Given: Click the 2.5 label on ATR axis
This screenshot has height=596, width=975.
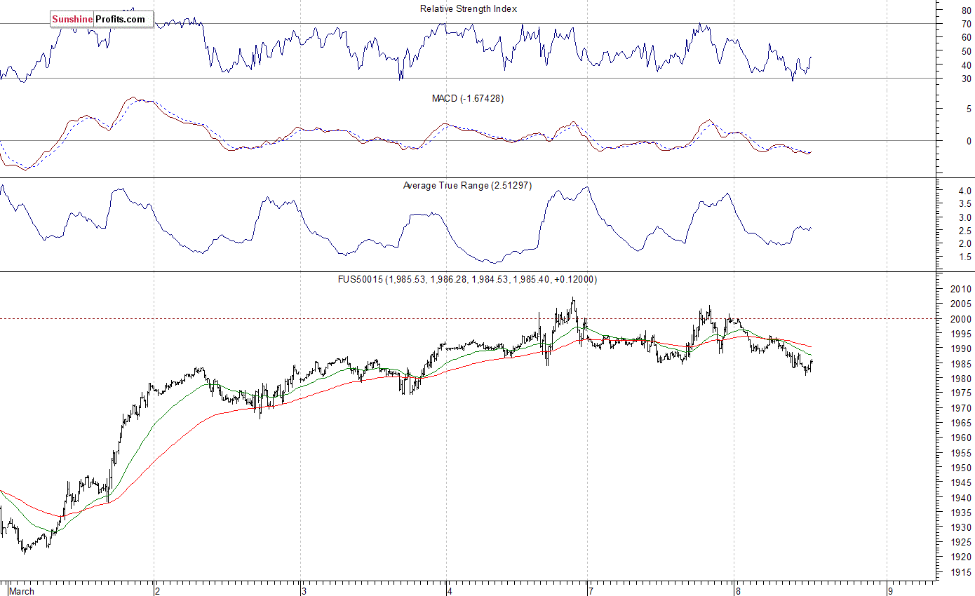Looking at the screenshot, I should pos(964,231).
